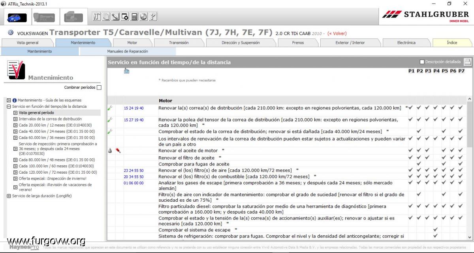The image size is (474, 253).
Task: Click arrow icon beside Intervalos de la correa
Action: coord(15,119)
